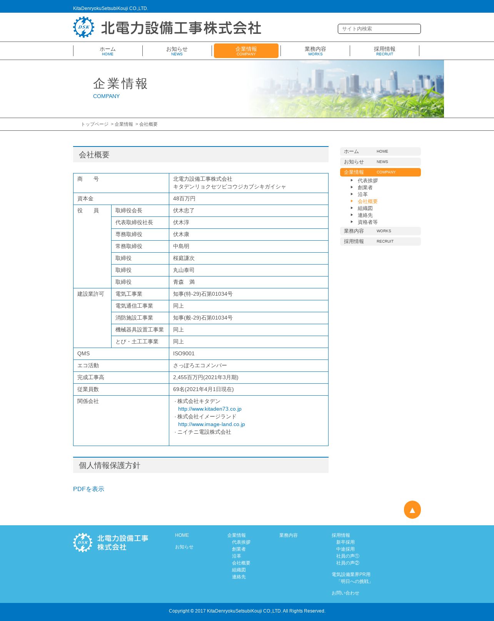Viewport: 494px width, 621px height.
Task: Click 社員の声① in the footer
Action: pyautogui.click(x=348, y=556)
